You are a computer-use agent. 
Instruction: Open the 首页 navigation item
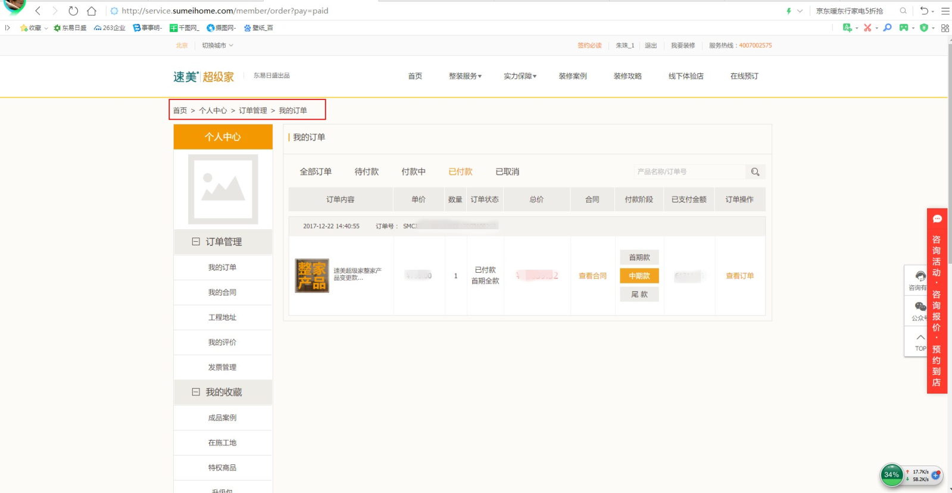[x=415, y=76]
